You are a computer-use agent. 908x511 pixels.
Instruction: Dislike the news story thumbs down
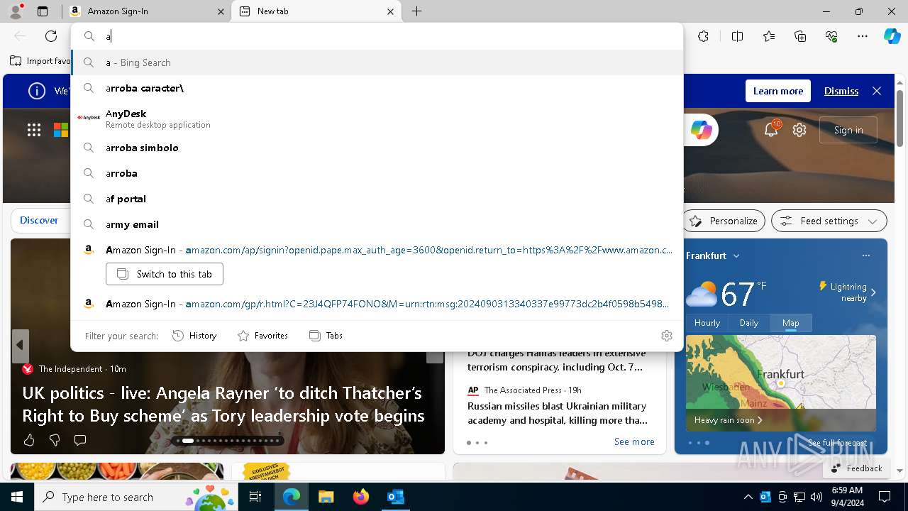(55, 441)
